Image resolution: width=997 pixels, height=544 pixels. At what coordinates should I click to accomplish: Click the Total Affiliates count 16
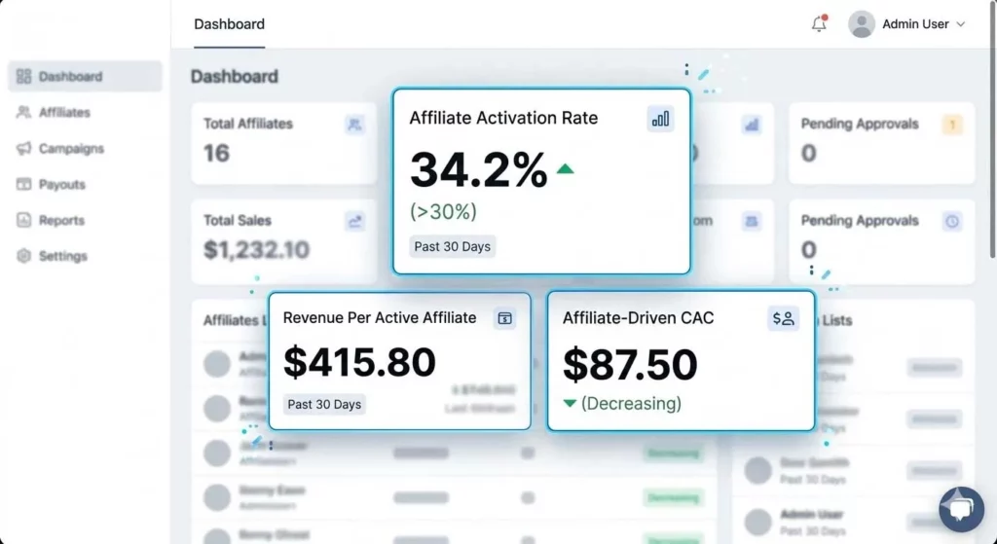click(216, 153)
